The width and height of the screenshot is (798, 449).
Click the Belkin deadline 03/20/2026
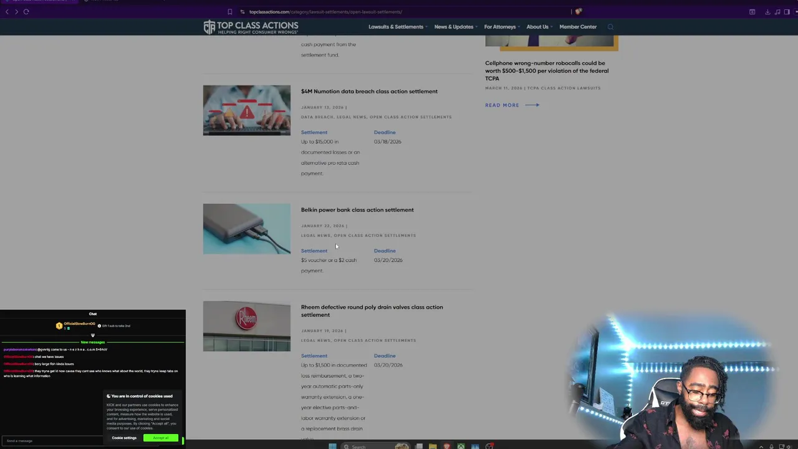point(388,260)
